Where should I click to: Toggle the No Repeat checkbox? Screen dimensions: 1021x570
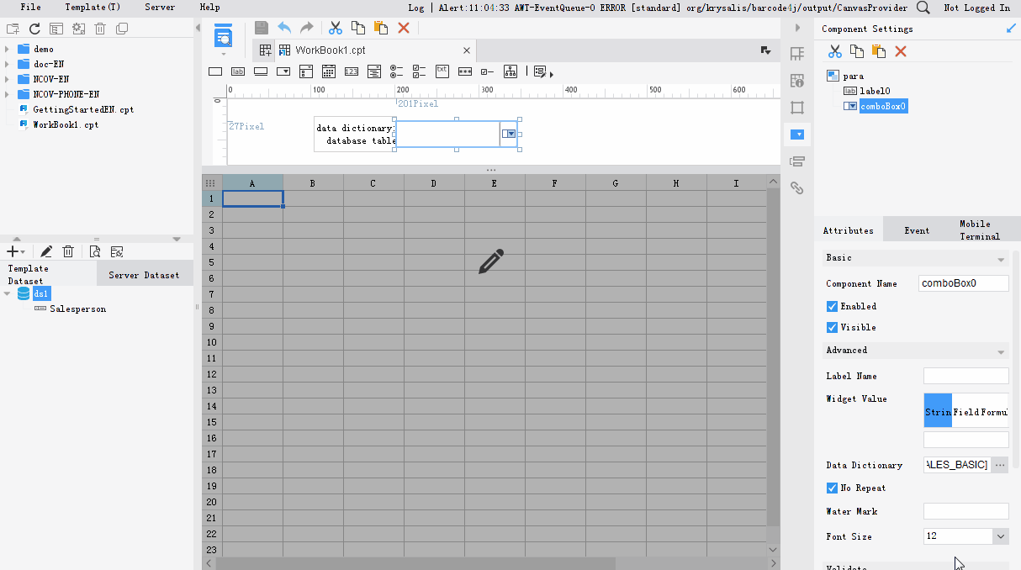(x=831, y=488)
